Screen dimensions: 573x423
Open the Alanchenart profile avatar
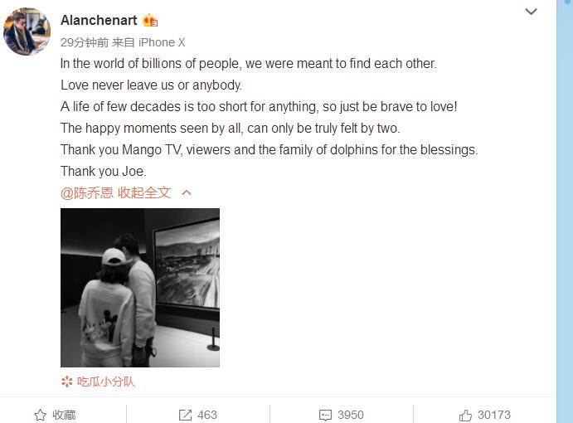tap(27, 32)
